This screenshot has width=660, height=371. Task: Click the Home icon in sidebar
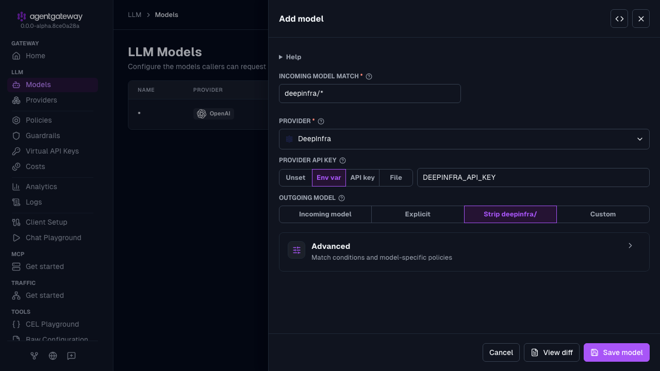16,56
